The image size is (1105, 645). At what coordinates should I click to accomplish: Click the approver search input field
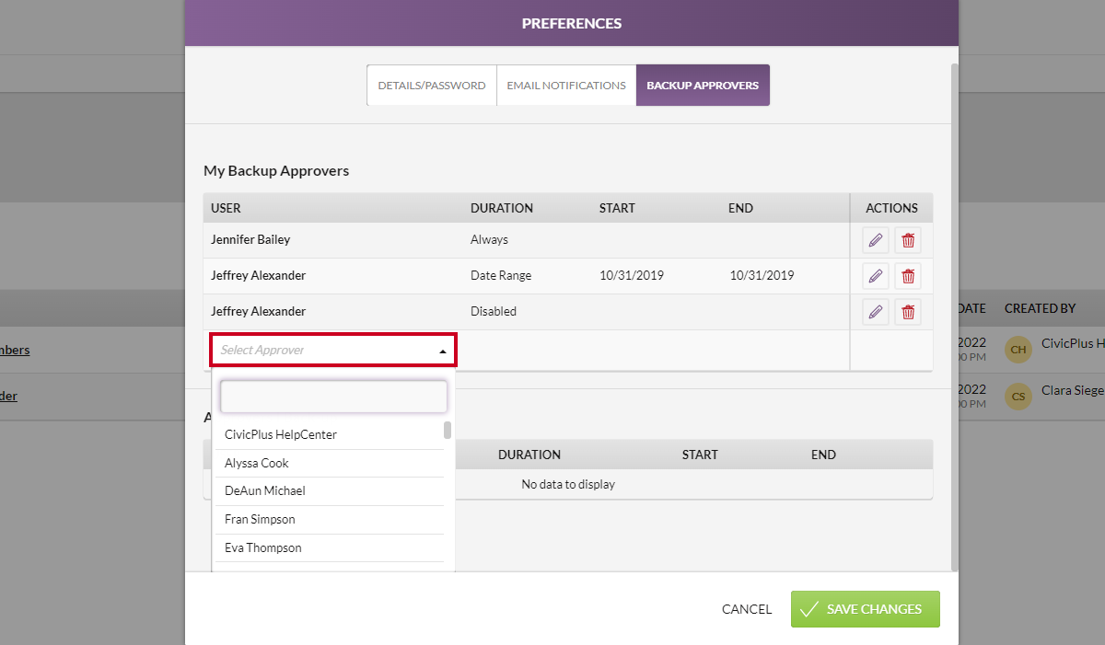(x=333, y=397)
